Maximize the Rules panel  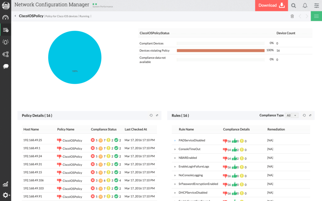coord(310,116)
